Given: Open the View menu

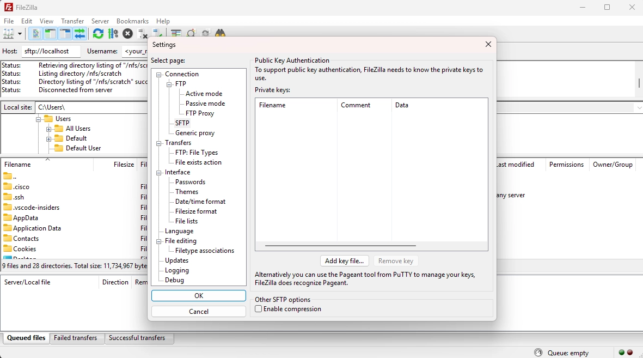Looking at the screenshot, I should (46, 21).
